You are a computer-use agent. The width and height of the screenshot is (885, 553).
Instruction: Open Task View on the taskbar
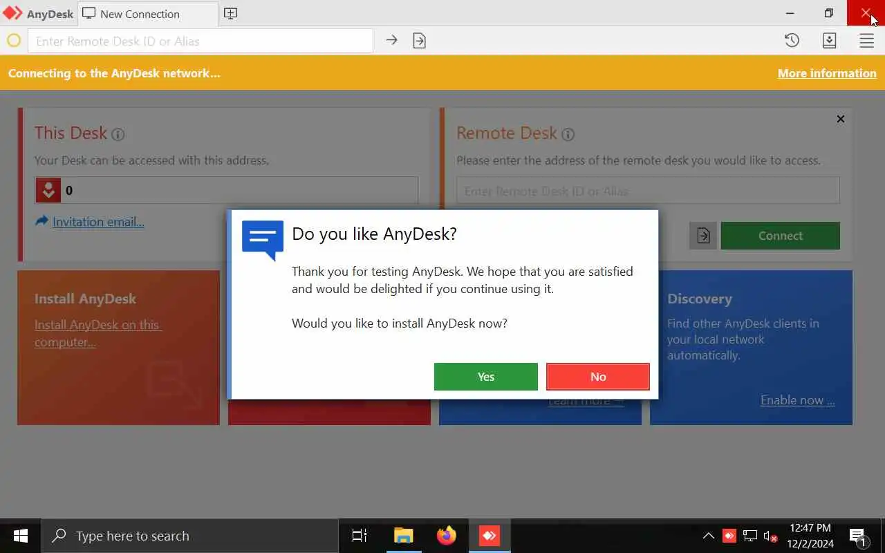click(x=360, y=536)
